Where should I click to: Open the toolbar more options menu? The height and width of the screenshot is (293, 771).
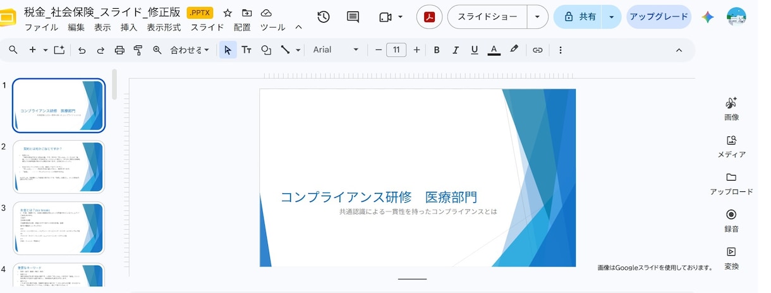click(561, 50)
